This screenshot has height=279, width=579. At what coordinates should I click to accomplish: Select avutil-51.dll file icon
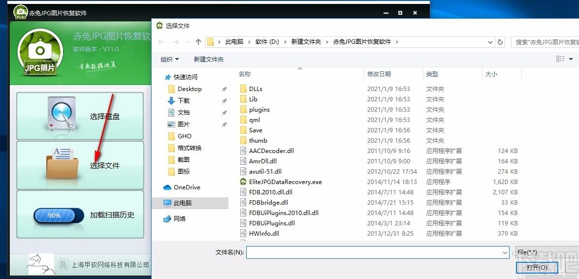[243, 172]
